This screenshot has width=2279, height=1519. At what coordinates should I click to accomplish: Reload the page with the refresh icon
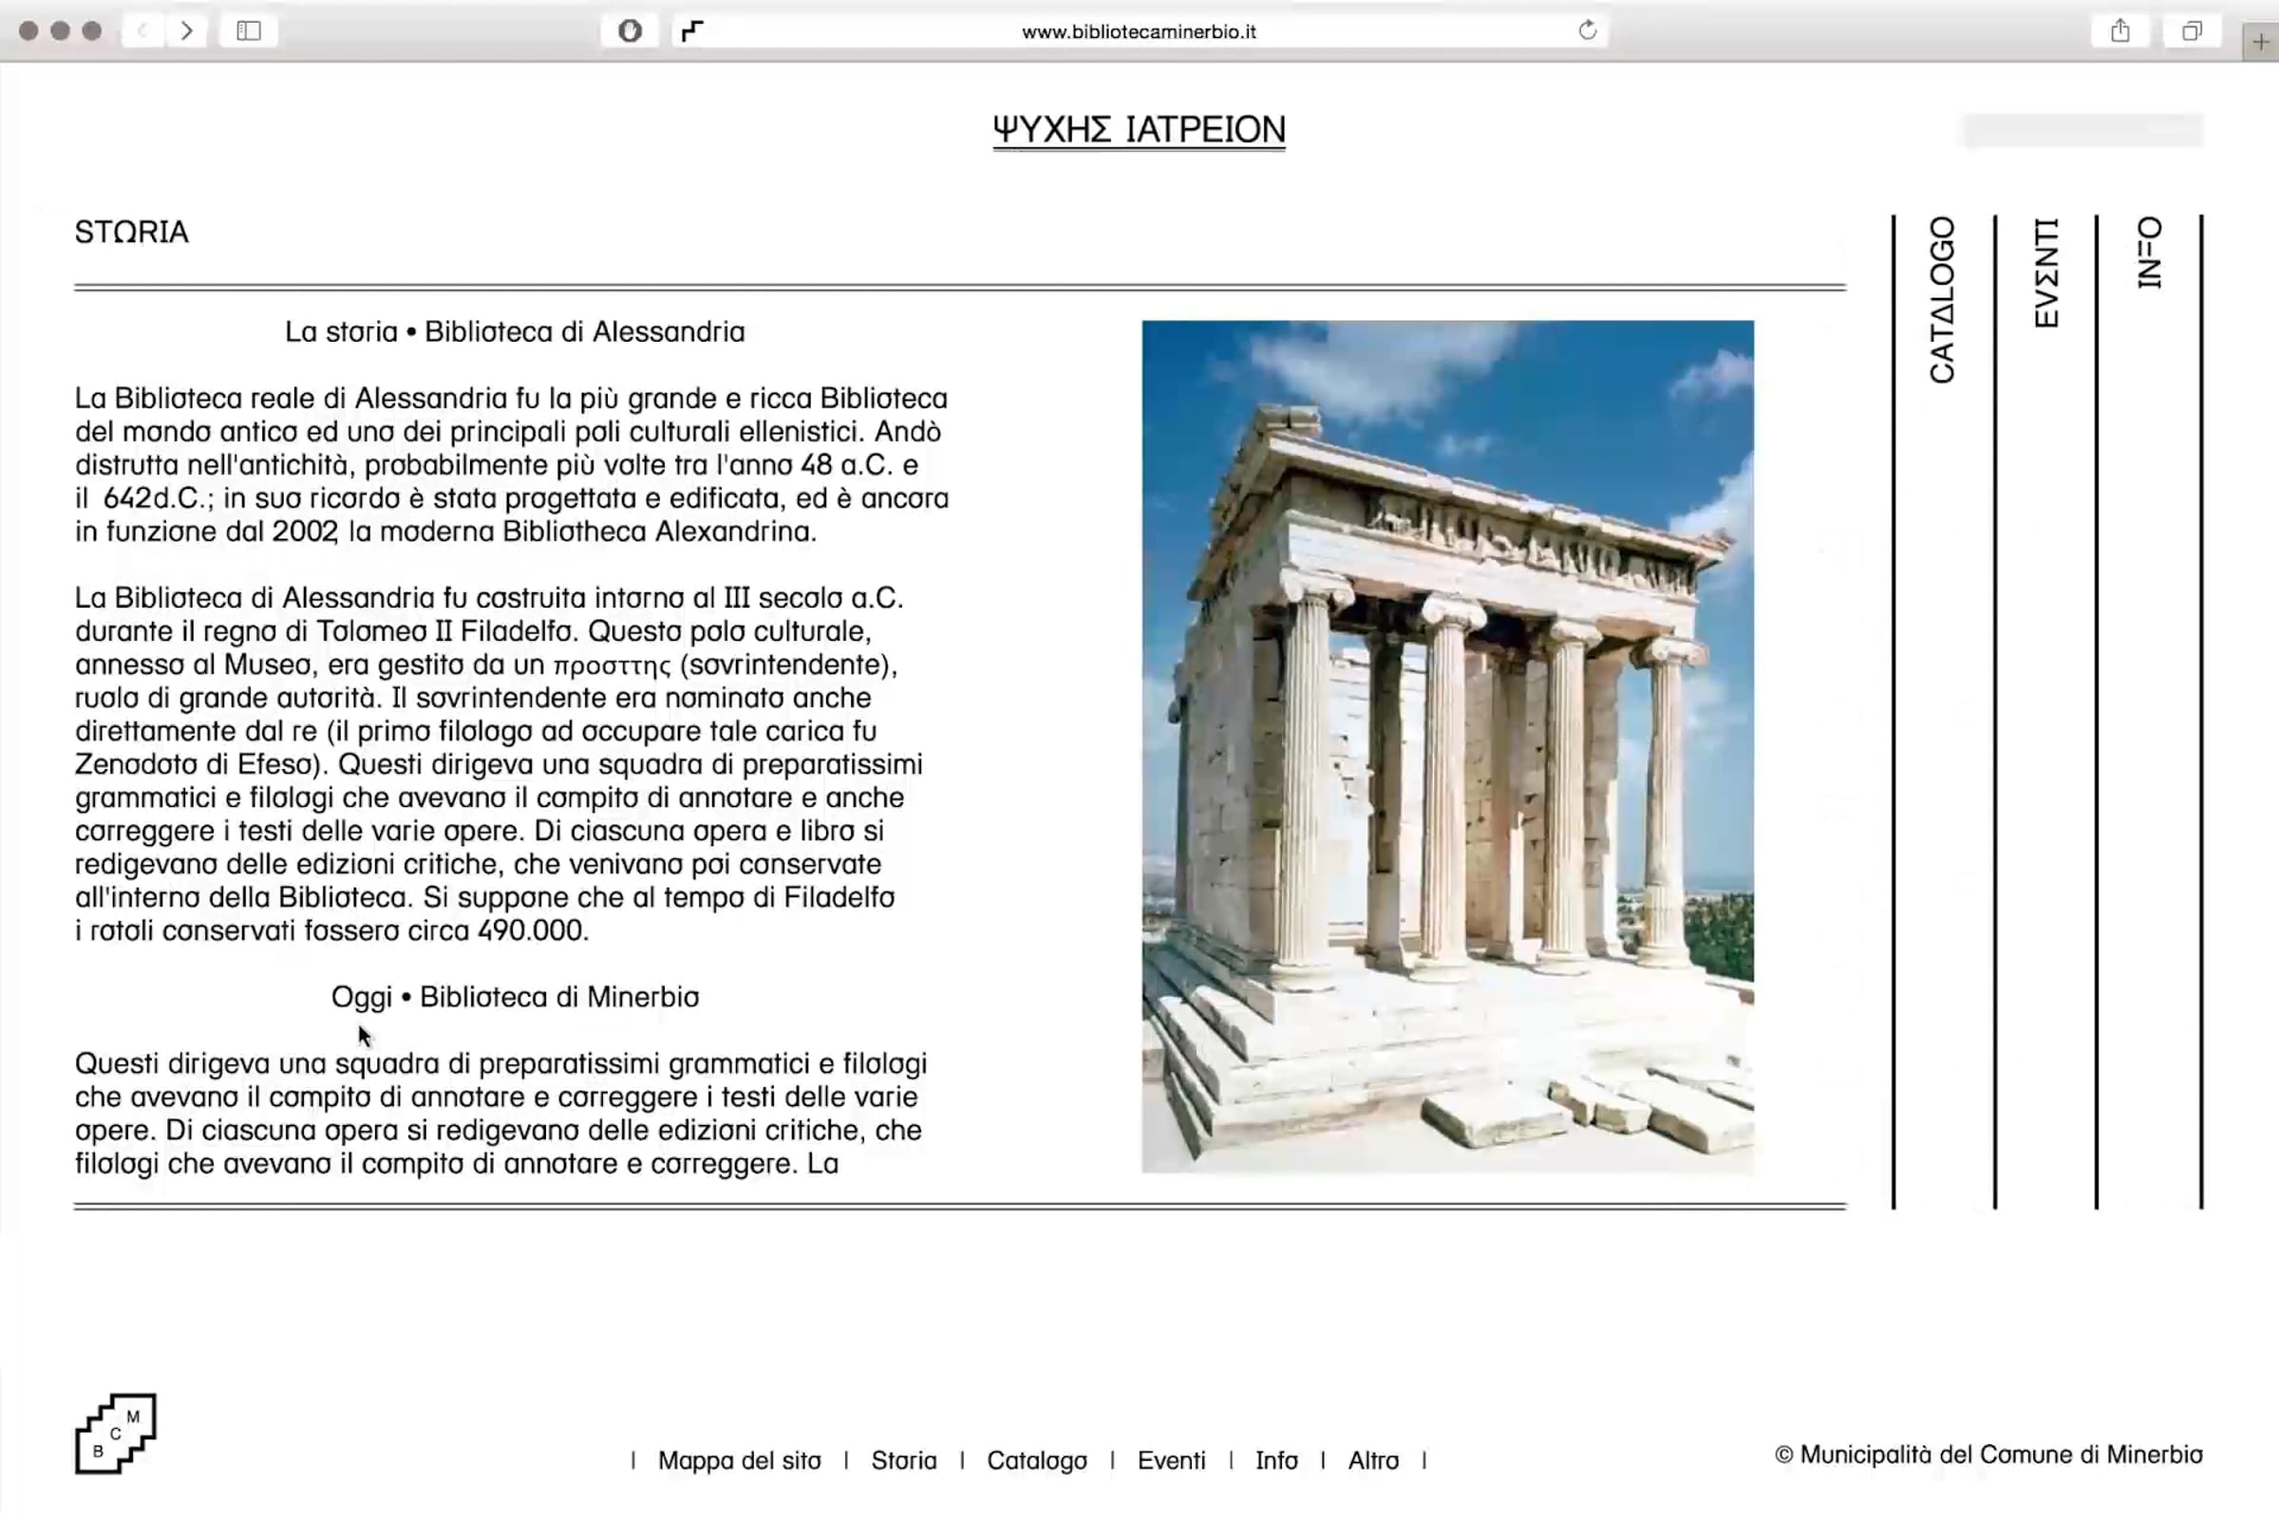tap(1586, 31)
